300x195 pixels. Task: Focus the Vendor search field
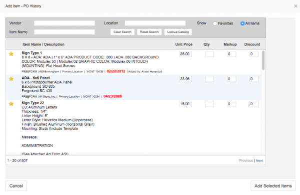pos(64,23)
